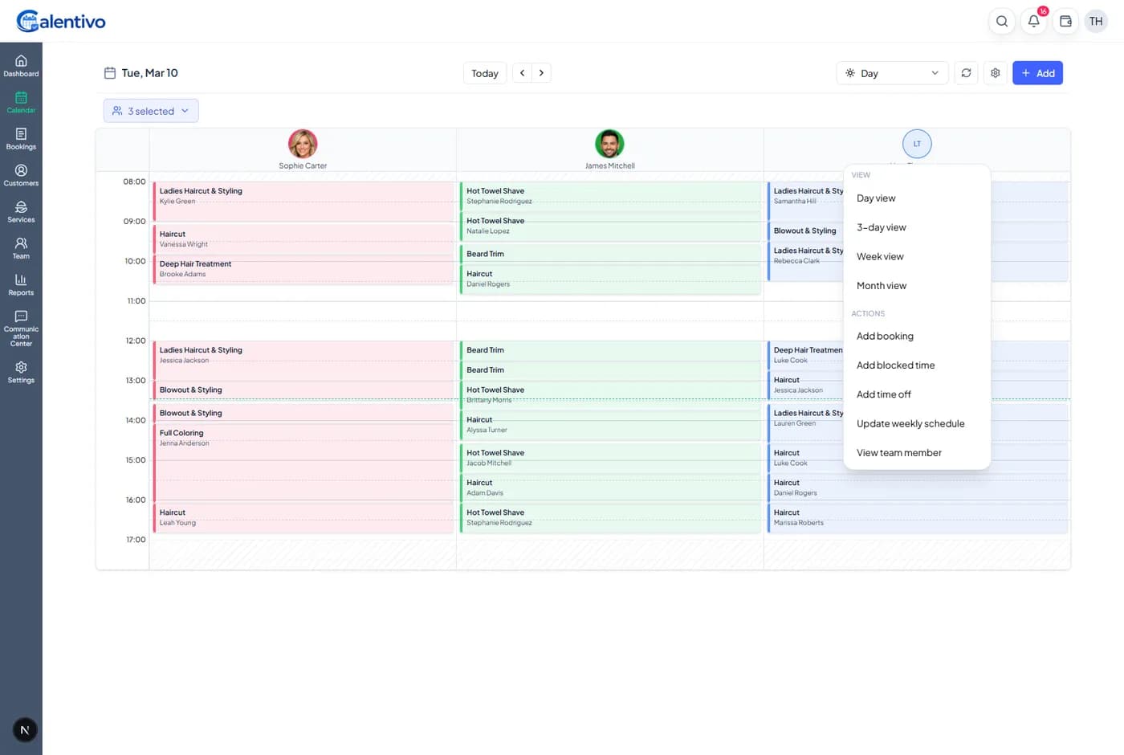Open Reports in the sidebar
1124x755 pixels.
[21, 285]
